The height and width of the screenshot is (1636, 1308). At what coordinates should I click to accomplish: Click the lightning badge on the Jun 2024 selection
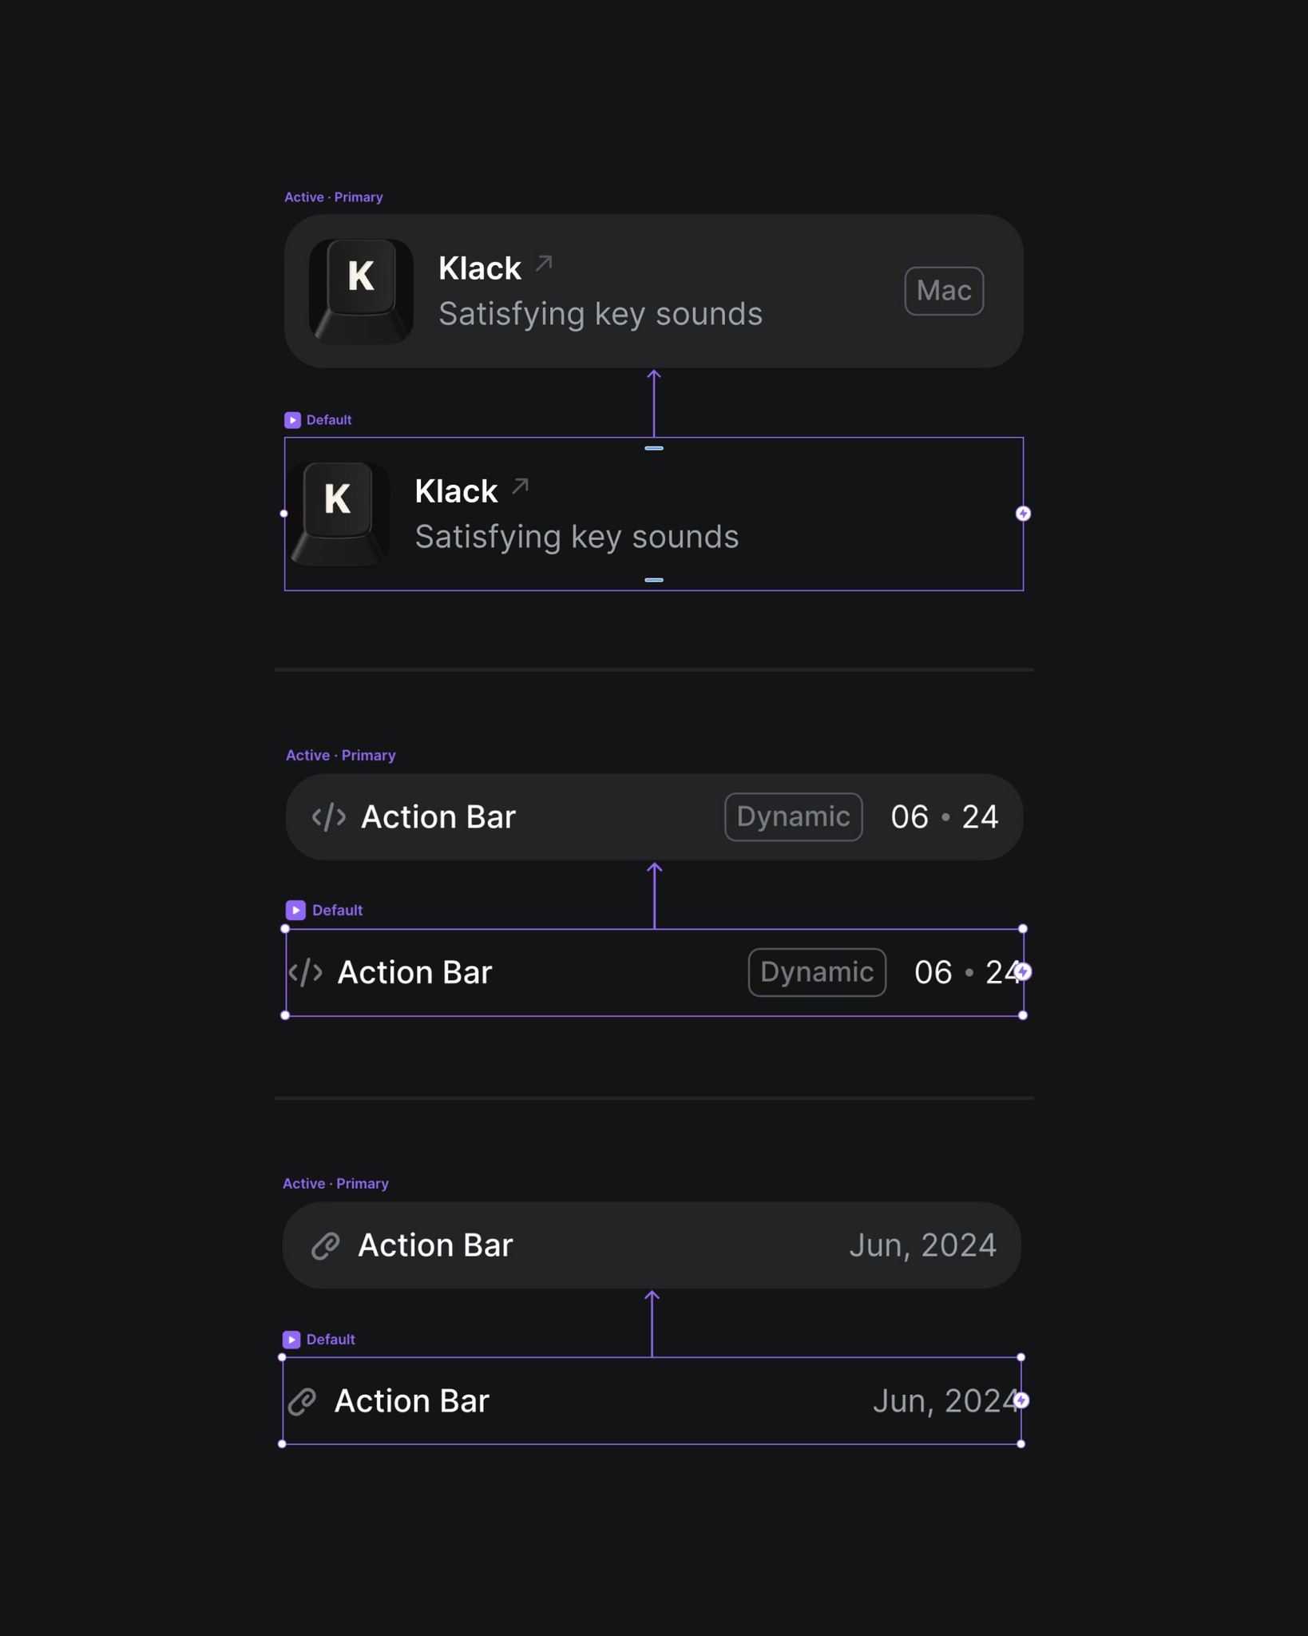(1023, 1400)
